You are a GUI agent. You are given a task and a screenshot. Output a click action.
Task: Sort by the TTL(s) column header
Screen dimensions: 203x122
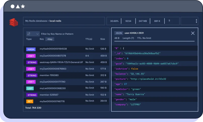[89, 39]
